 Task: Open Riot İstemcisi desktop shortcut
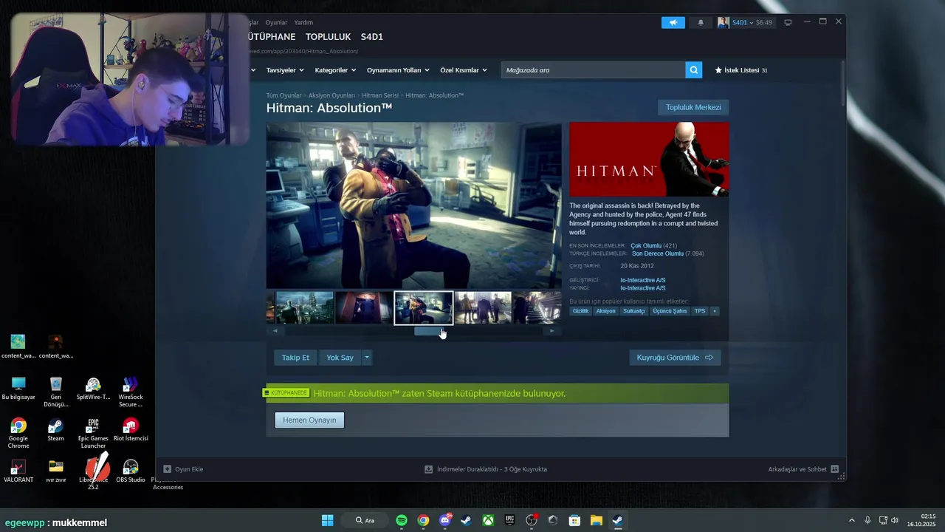tap(131, 430)
